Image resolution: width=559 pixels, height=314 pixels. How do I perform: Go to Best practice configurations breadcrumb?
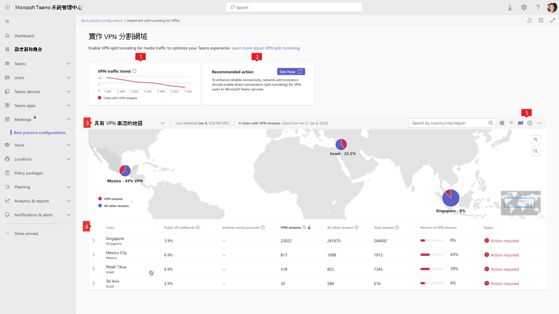click(x=102, y=21)
